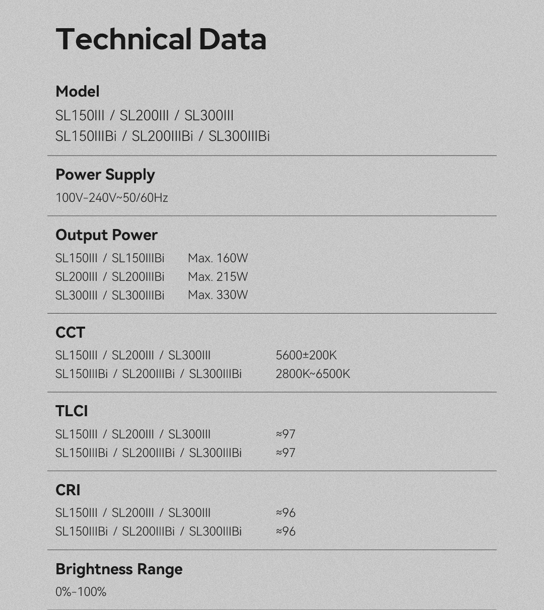The height and width of the screenshot is (610, 544).
Task: Select the "SL300III / SL300IIIBi" output power row label
Action: [110, 295]
